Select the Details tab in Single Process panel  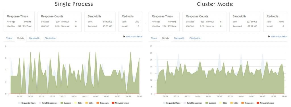[x=20, y=38]
